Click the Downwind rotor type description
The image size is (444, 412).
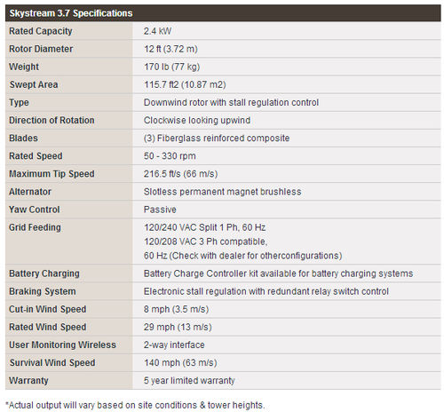[x=231, y=102]
